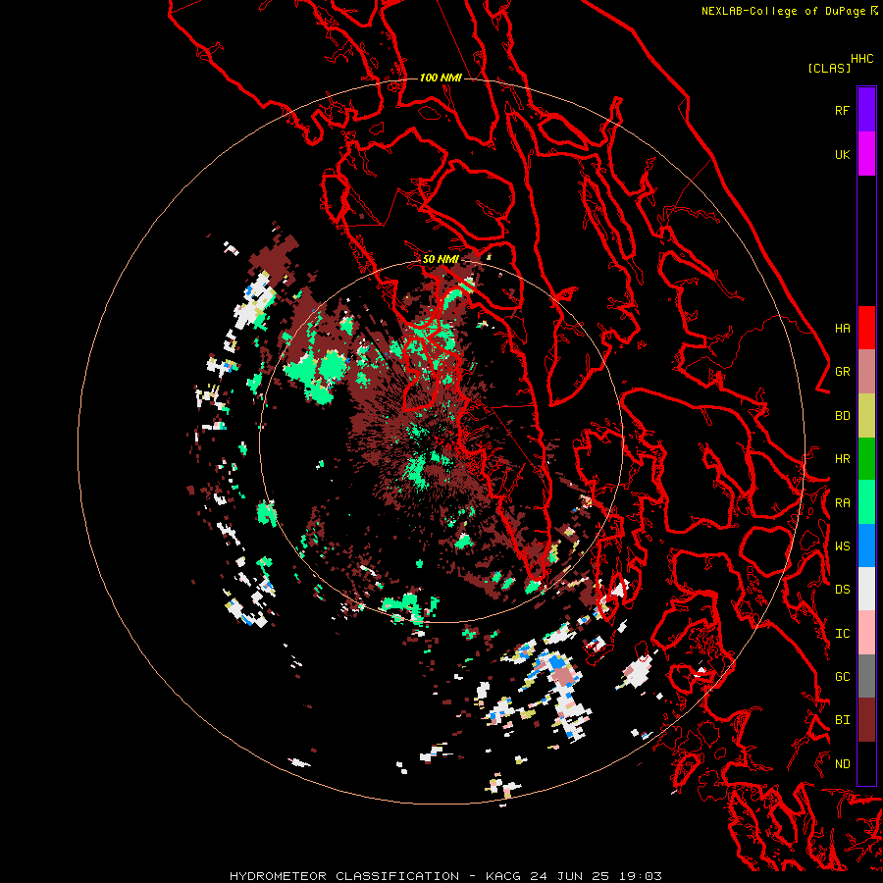Screen dimensions: 883x883
Task: Click the HA legend label
Action: pos(842,328)
